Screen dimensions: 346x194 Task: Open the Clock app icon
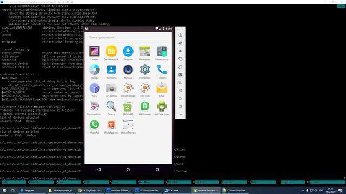[x=95, y=88]
